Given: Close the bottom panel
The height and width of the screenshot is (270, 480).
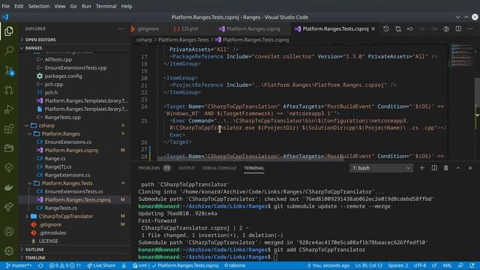Looking at the screenshot, I should 470,168.
